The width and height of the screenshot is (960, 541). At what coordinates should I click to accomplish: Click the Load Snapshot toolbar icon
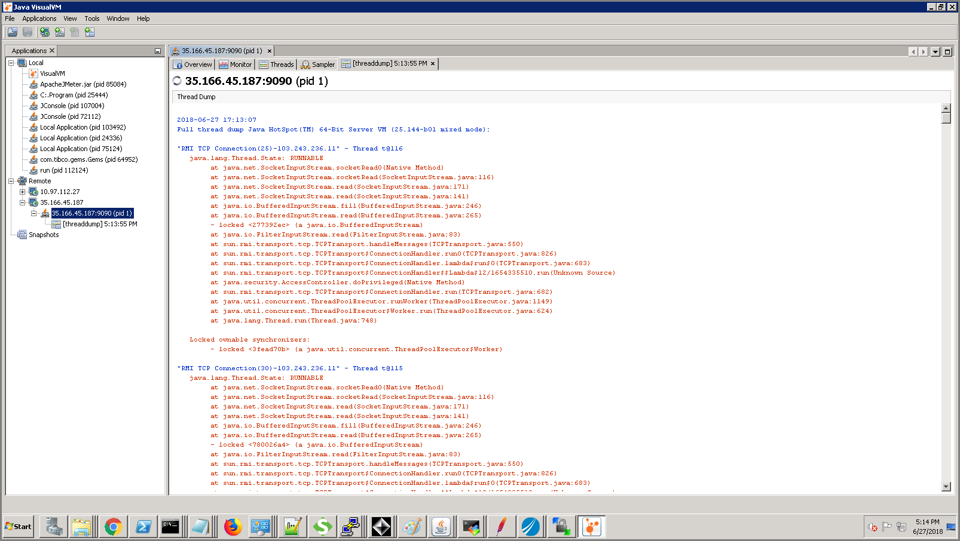(13, 32)
